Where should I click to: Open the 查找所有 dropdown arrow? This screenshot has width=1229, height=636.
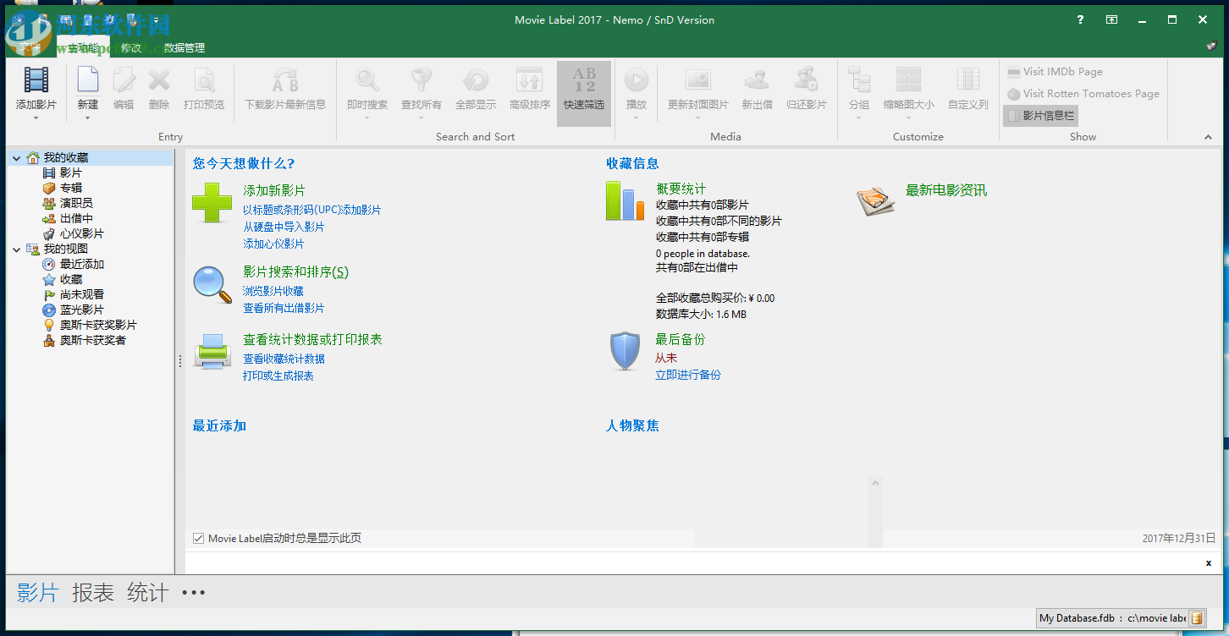[422, 118]
